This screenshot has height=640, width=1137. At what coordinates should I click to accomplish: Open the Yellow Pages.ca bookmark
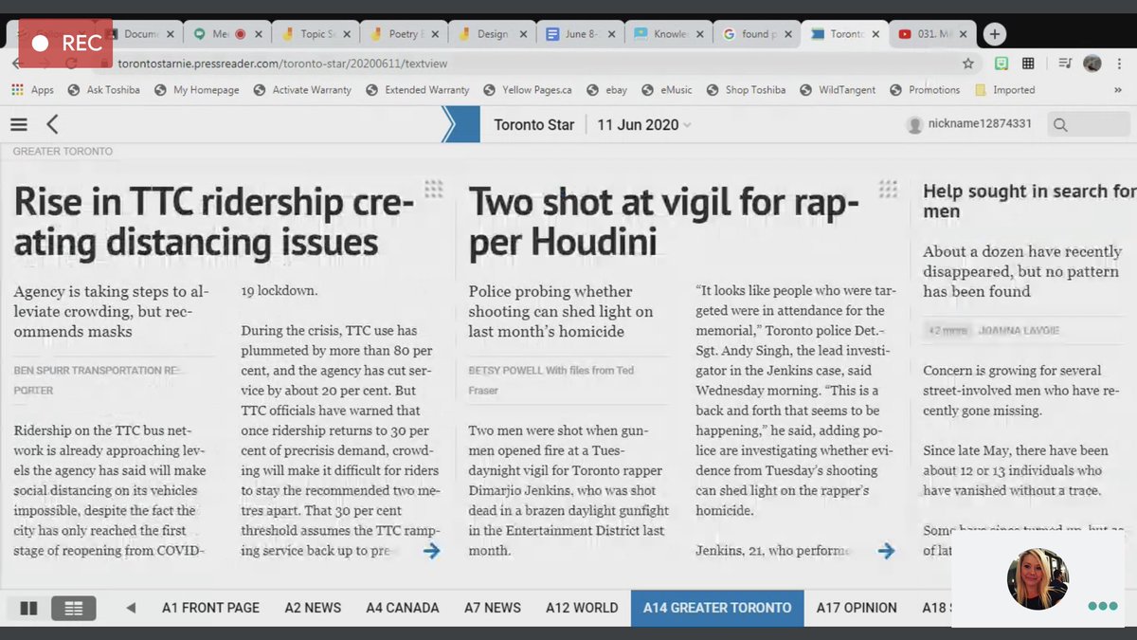pos(528,90)
